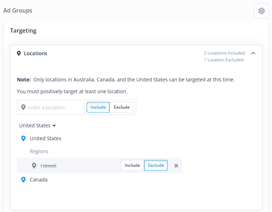This screenshot has width=272, height=212.
Task: Select the Canada location entry
Action: pos(38,180)
